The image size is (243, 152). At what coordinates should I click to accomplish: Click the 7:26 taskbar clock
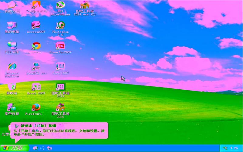coord(234,148)
